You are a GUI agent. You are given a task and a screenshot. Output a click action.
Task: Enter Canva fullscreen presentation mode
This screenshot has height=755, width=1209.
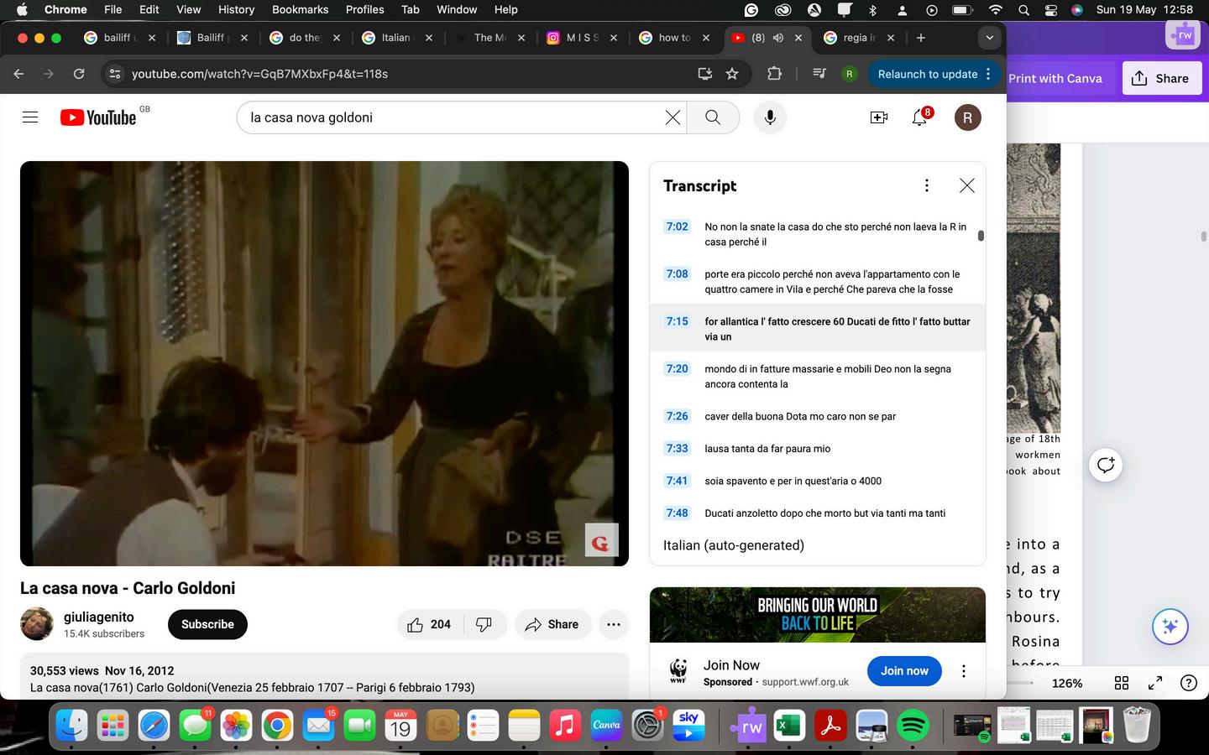tap(1155, 683)
